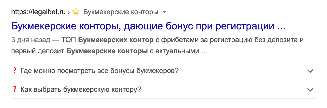Viewport: 327px width, 108px height.
Task: Click the bold 'Букмекерских контор' snippet text
Action: (x=116, y=40)
